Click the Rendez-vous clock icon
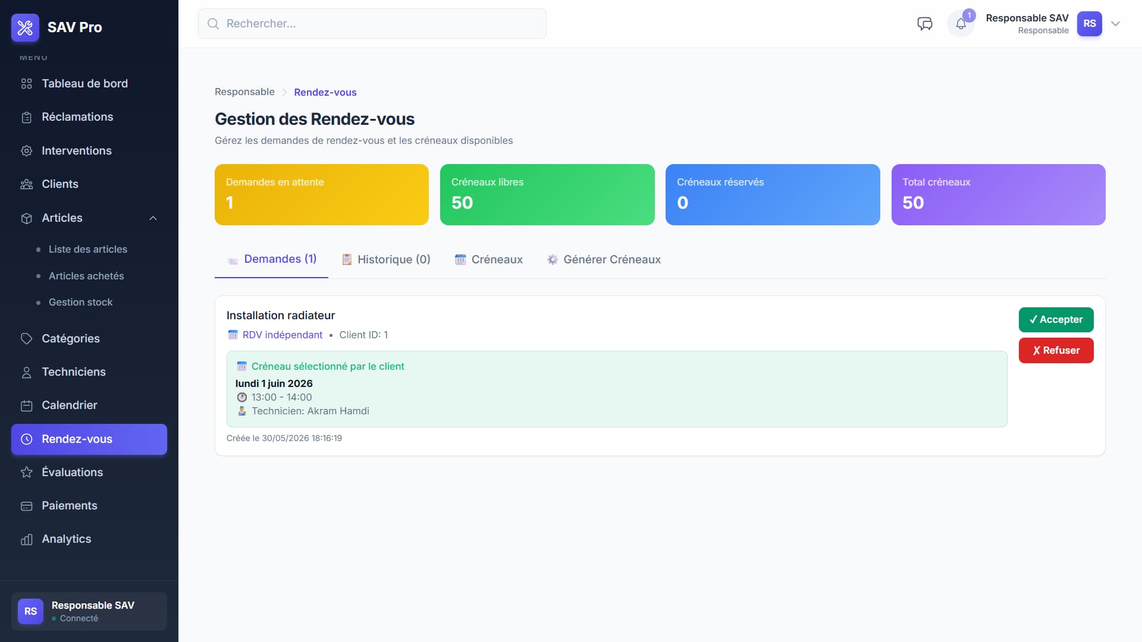 tap(26, 439)
